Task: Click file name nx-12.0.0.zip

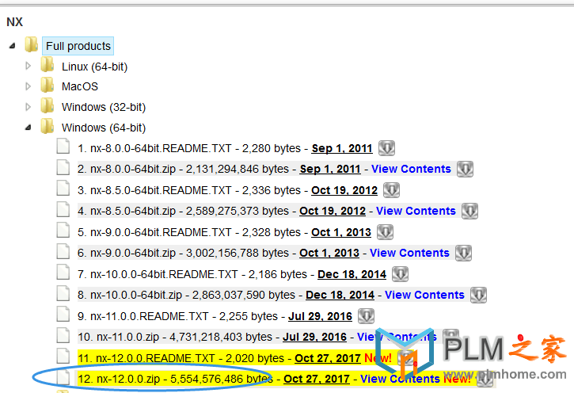Action: click(x=128, y=379)
